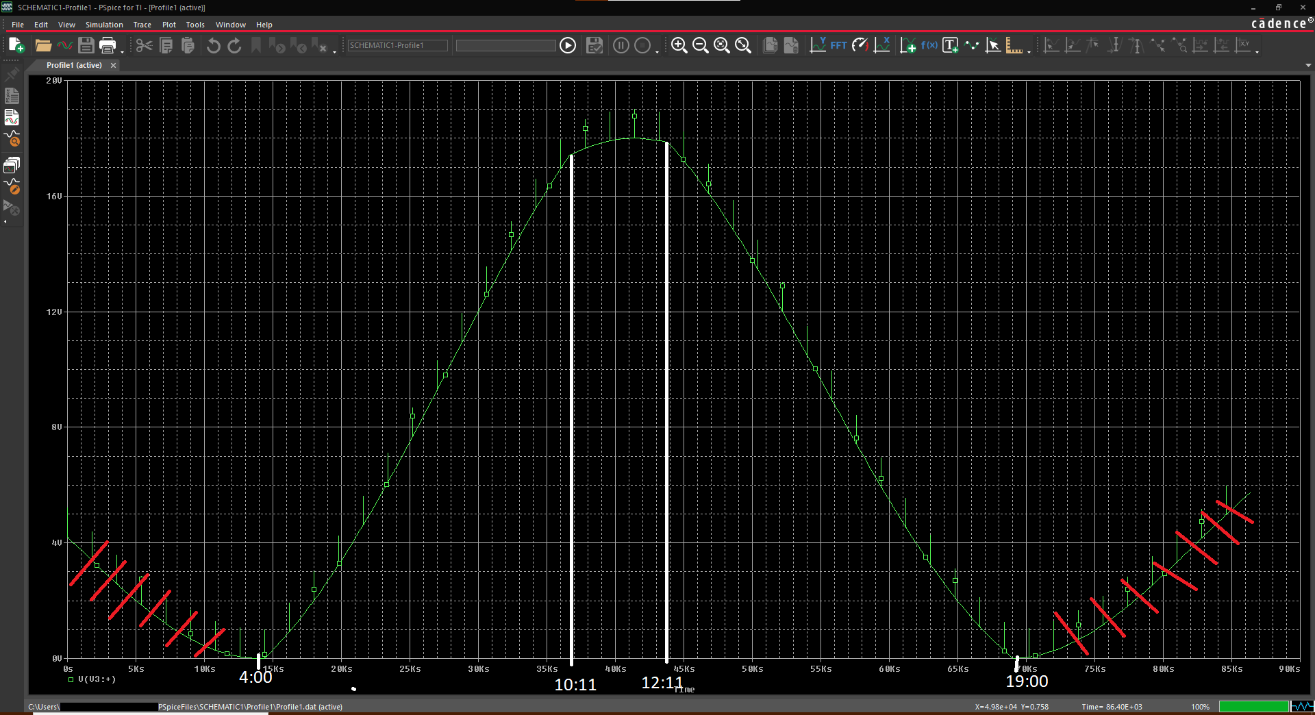The width and height of the screenshot is (1315, 715).
Task: Toggle Performance Analysis gauge icon
Action: click(860, 45)
